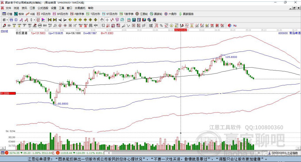Image resolution: width=301 pixels, height=162 pixels.
Task: Click the horizontal scrollbar track
Action: pos(184,153)
